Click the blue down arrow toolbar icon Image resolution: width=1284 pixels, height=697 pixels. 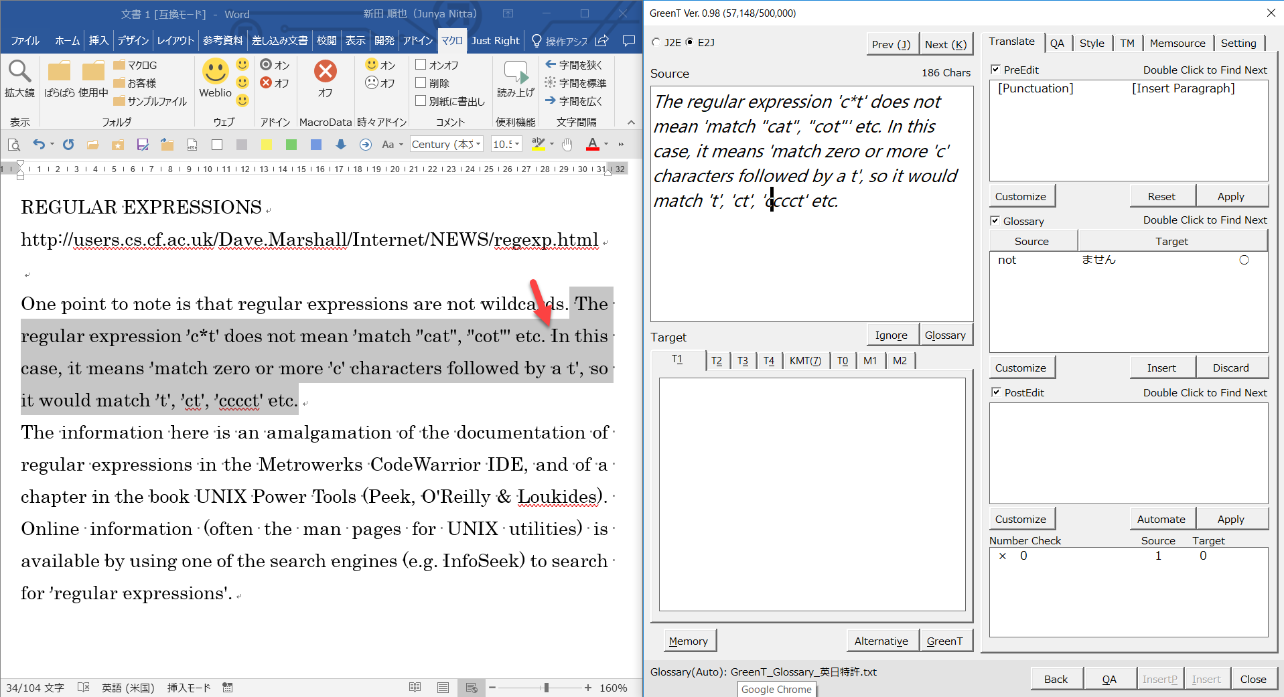coord(341,145)
